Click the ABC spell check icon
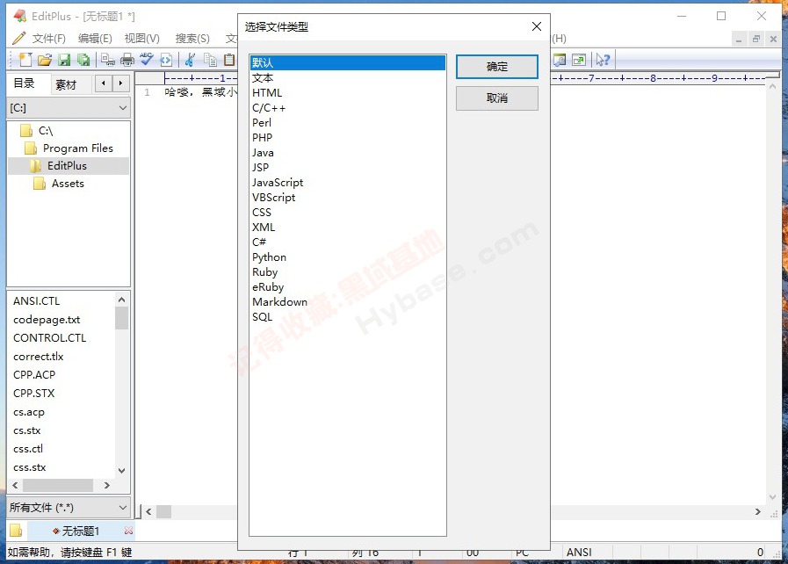The width and height of the screenshot is (788, 564). (146, 60)
